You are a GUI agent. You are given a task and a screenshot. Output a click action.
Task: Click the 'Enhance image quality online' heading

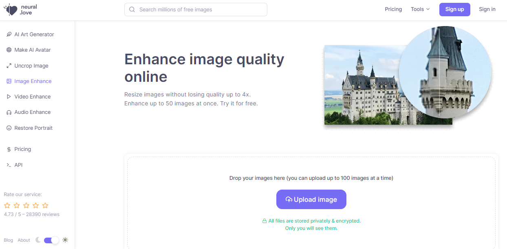point(204,68)
